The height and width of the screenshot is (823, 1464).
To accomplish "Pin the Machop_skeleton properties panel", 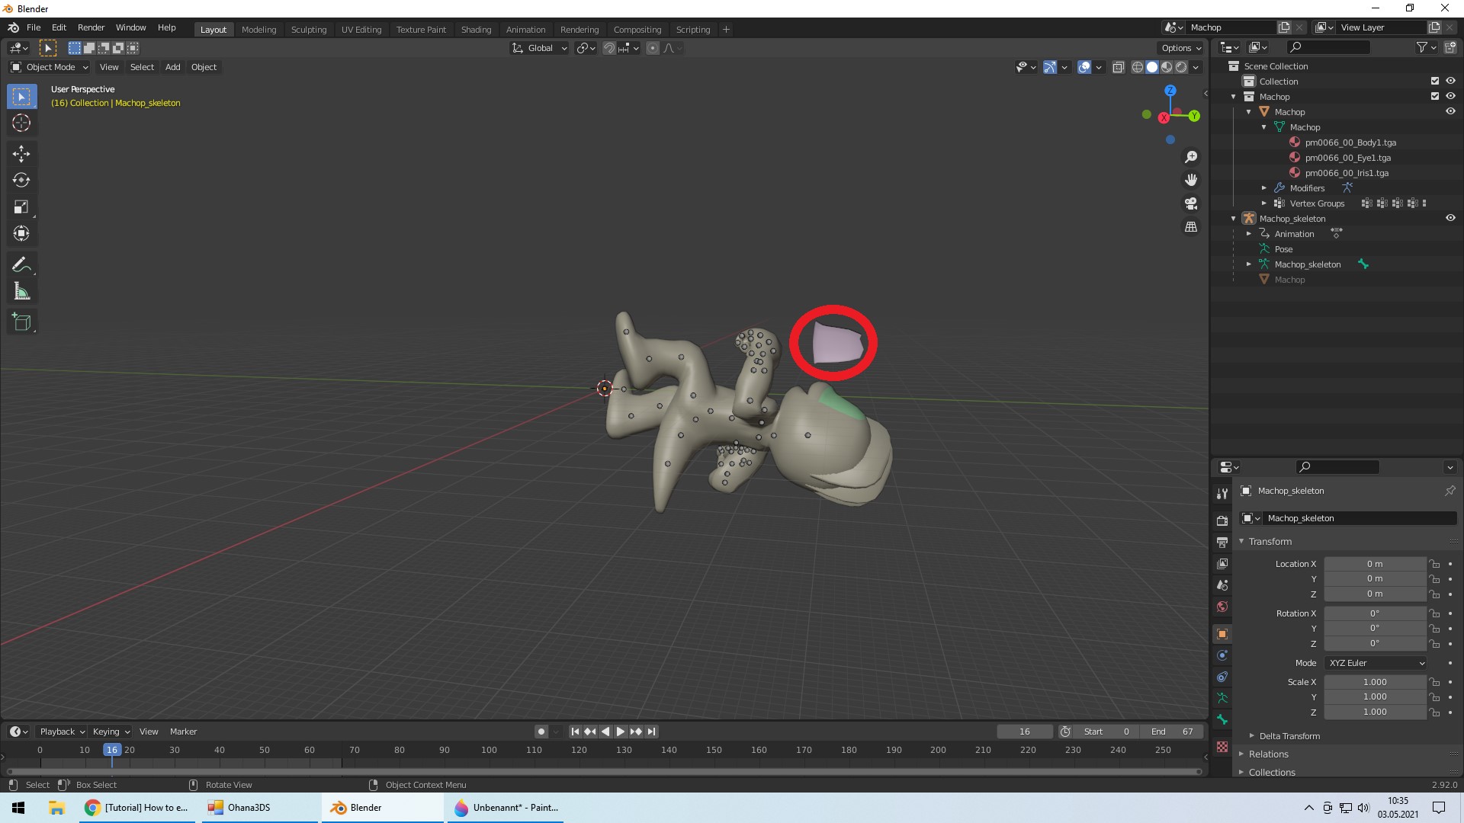I will [x=1450, y=491].
